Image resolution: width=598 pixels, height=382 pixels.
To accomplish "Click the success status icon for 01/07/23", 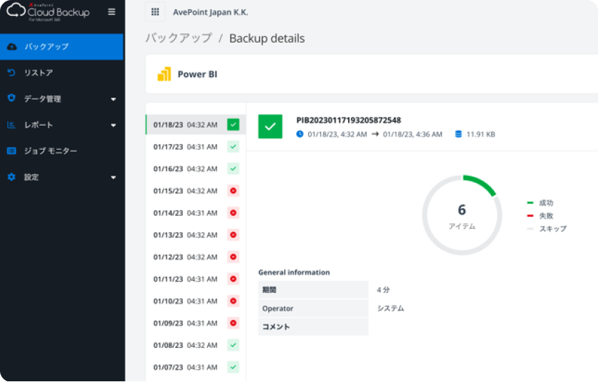I will (x=233, y=367).
